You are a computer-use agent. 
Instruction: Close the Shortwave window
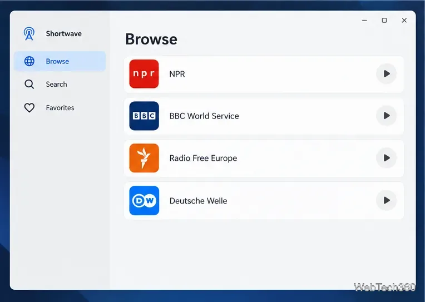[x=404, y=21]
